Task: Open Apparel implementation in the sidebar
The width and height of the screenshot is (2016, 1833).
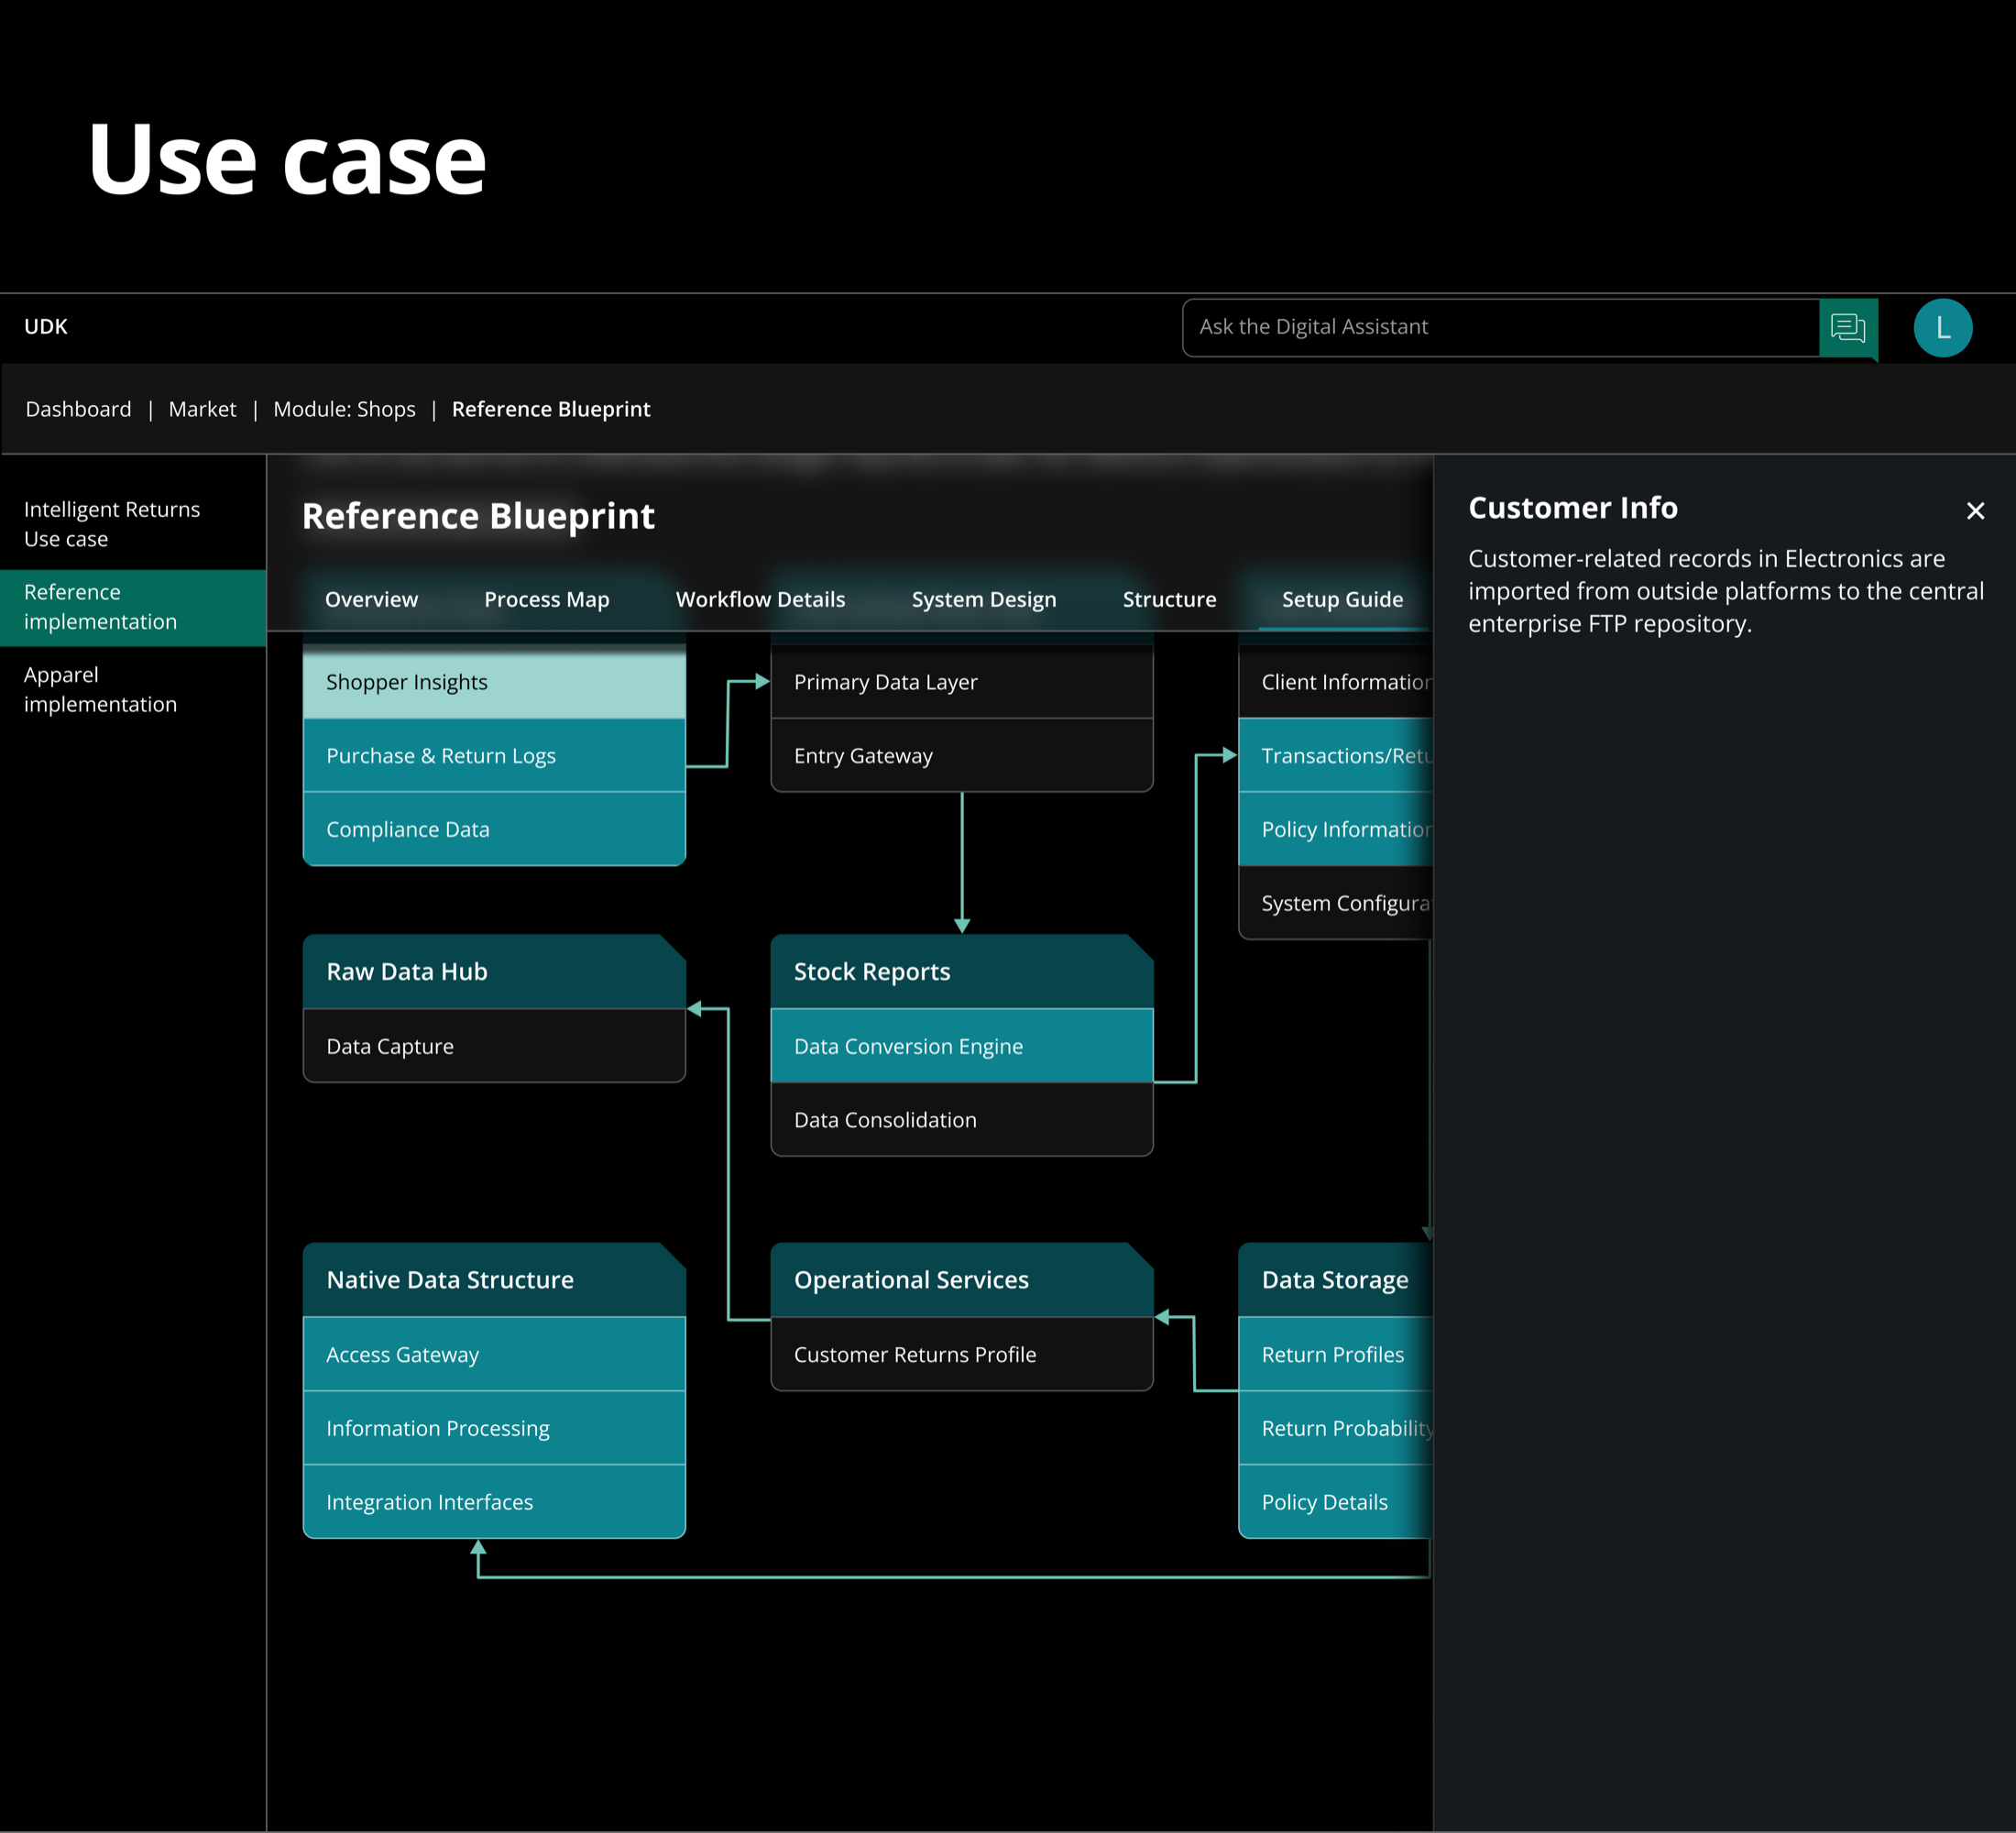Action: click(x=133, y=690)
